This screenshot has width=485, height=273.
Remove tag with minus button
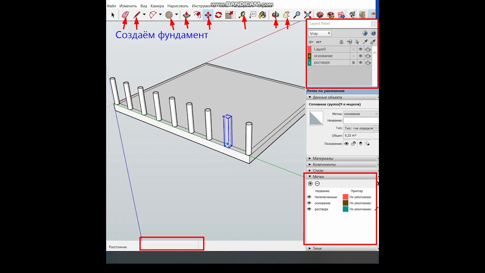pyautogui.click(x=317, y=184)
